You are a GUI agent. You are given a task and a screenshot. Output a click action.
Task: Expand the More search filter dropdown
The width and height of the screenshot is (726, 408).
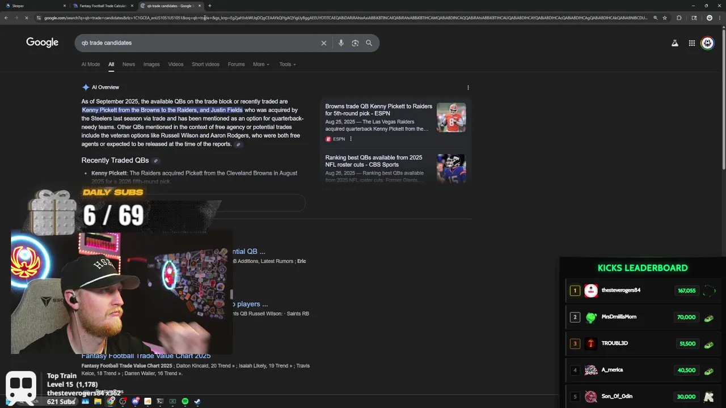pyautogui.click(x=261, y=64)
